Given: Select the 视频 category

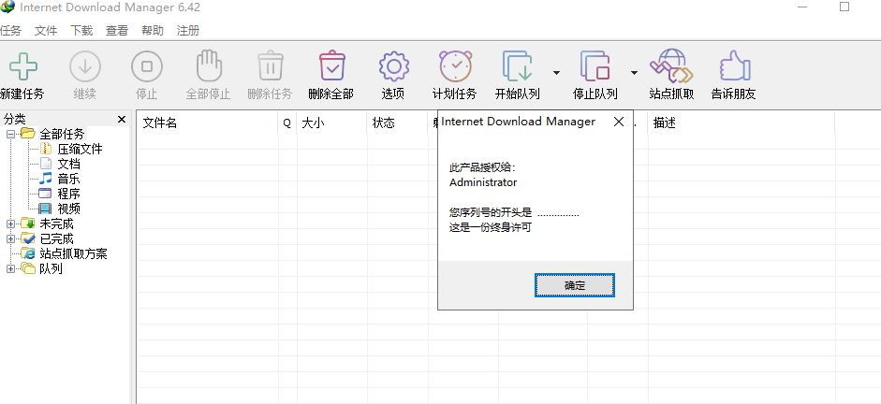Looking at the screenshot, I should (x=68, y=209).
